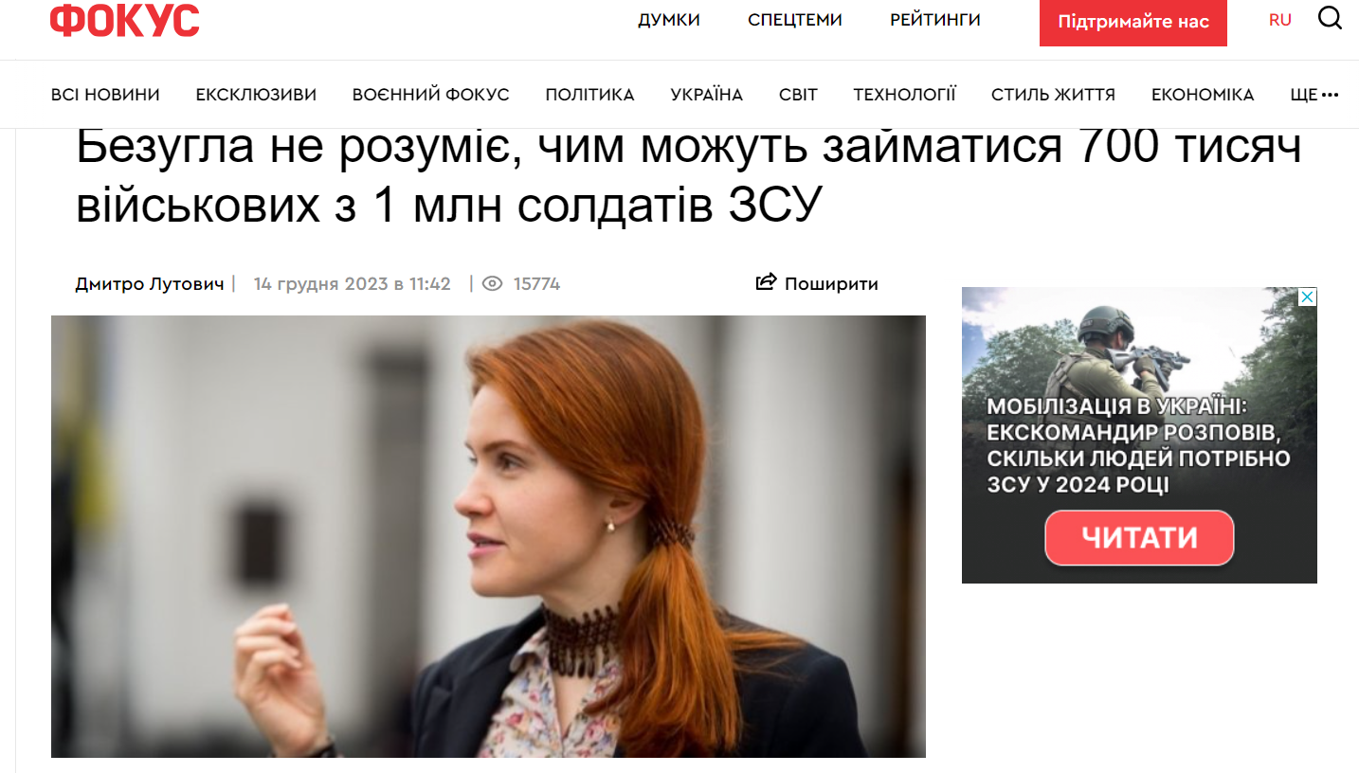Screen dimensions: 1359x773
Task: Open the СПЕЦТЕМИ section
Action: click(795, 20)
